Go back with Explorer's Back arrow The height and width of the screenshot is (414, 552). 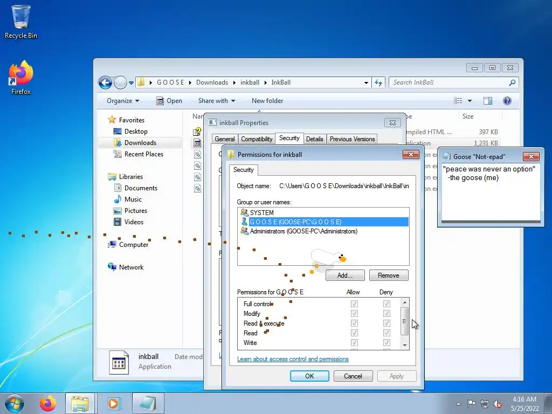[x=105, y=82]
